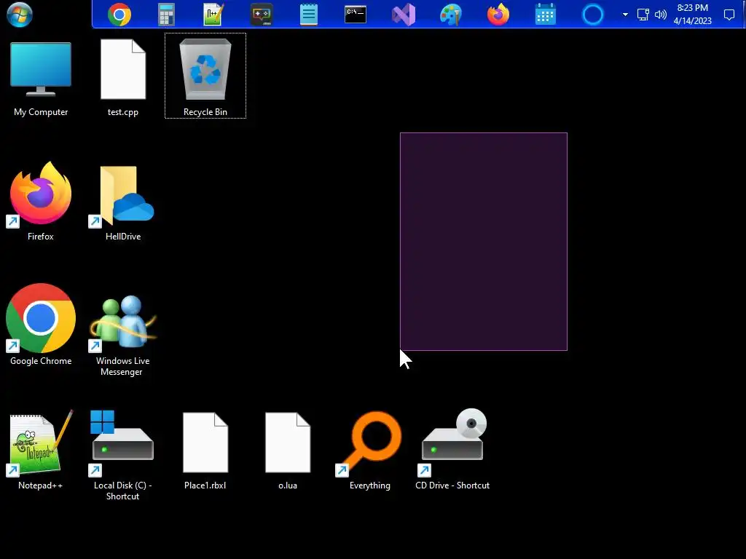This screenshot has height=559, width=746.
Task: Show hidden system tray icons
Action: [625, 15]
